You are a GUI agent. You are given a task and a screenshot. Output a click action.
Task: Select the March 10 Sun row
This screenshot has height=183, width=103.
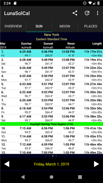coord(51,130)
